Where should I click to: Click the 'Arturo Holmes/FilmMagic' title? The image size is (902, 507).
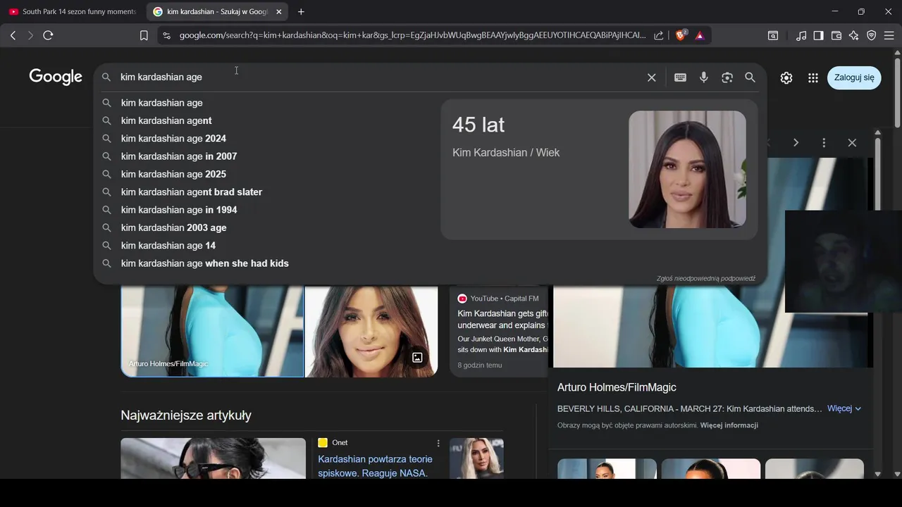point(617,387)
